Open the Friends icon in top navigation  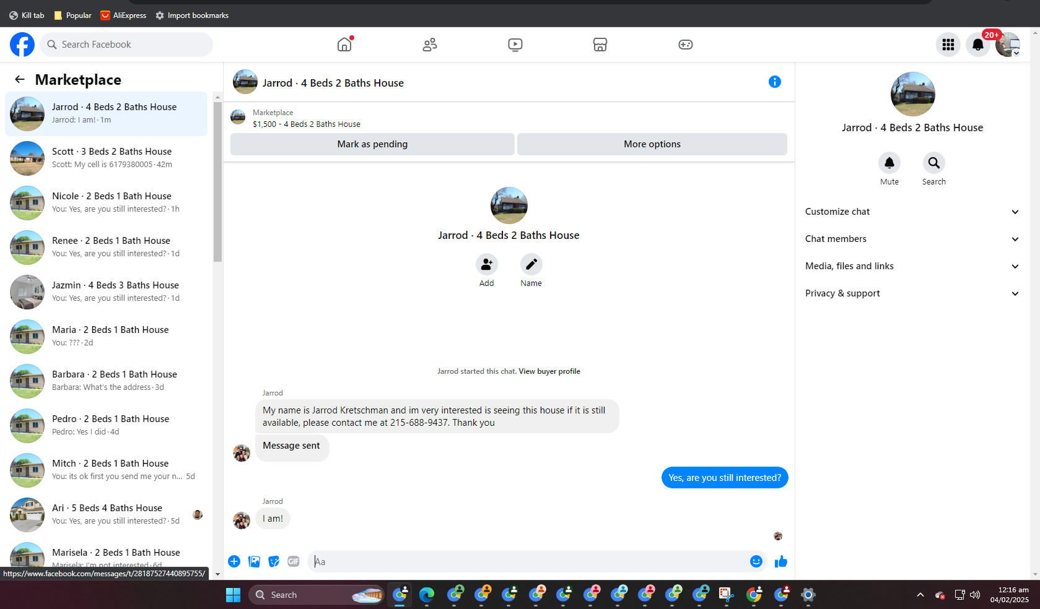point(430,45)
